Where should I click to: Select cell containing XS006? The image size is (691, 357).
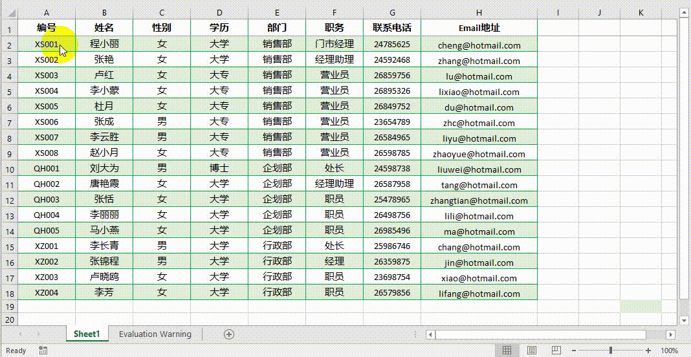click(x=47, y=122)
